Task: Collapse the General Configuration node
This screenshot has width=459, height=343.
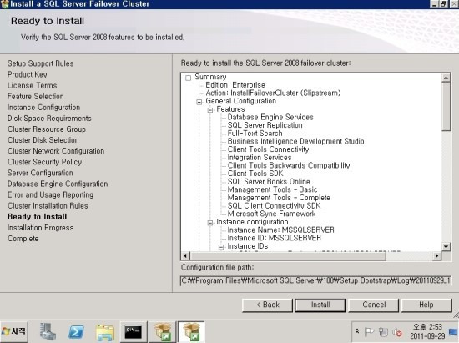Action: click(199, 102)
